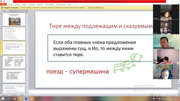Open the Вид ribbon tab

pyautogui.click(x=69, y=4)
